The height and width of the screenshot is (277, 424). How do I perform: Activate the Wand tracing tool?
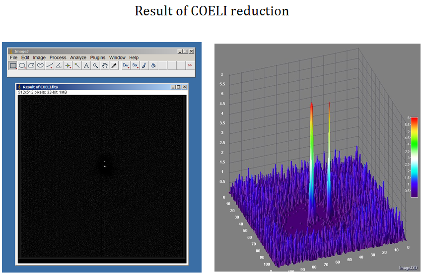coord(77,65)
